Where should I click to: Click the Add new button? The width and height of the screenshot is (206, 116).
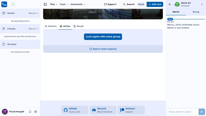point(155,4)
